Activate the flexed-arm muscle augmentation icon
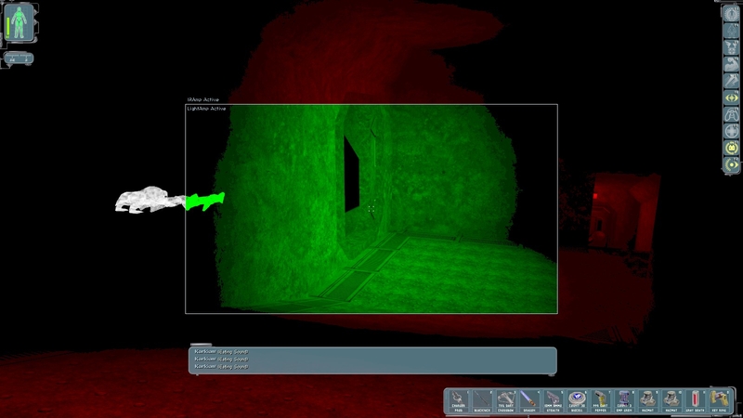743x418 pixels. pyautogui.click(x=731, y=64)
